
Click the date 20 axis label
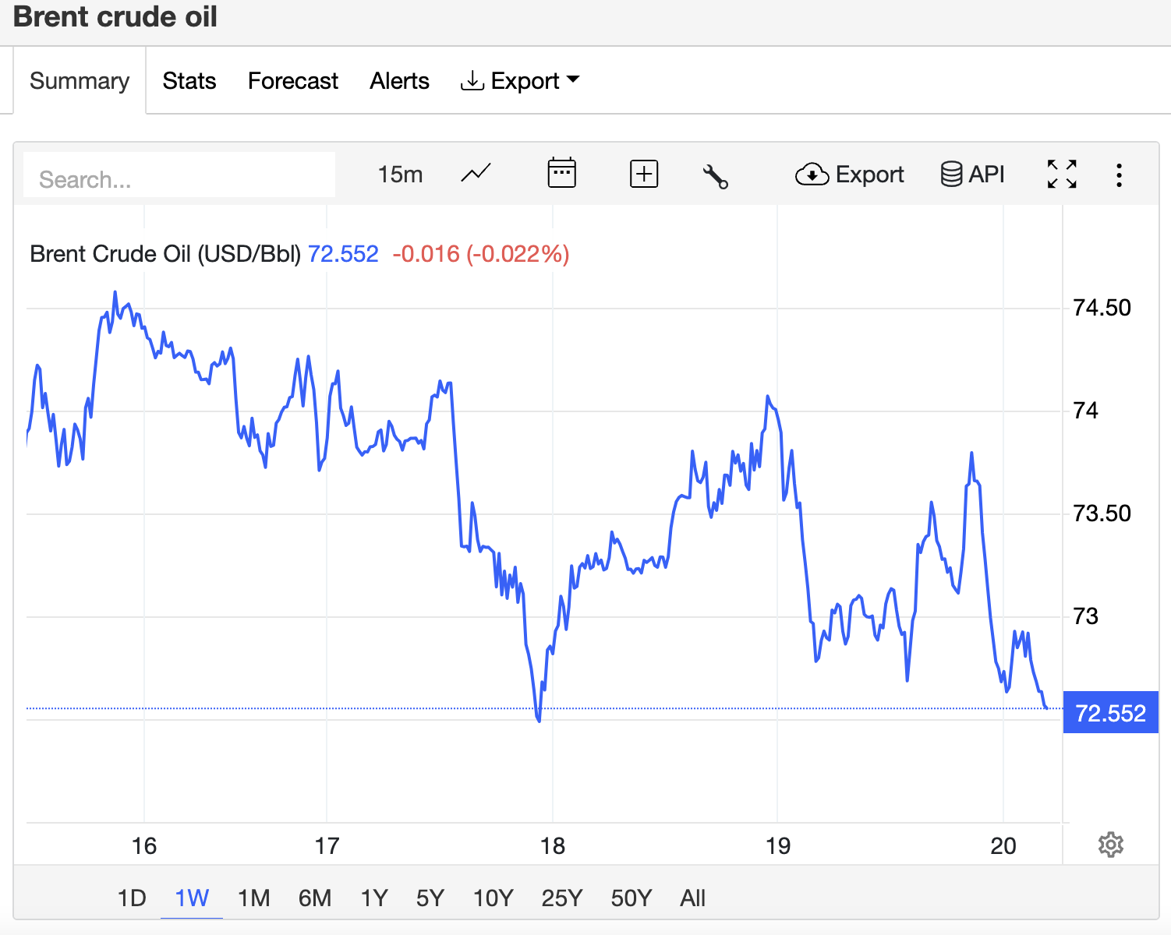pos(1003,846)
